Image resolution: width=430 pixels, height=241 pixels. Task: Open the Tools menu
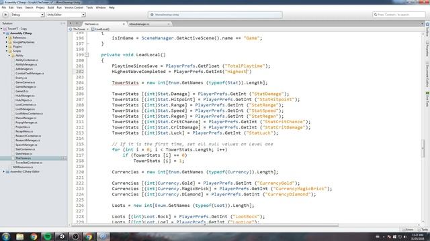(x=89, y=7)
